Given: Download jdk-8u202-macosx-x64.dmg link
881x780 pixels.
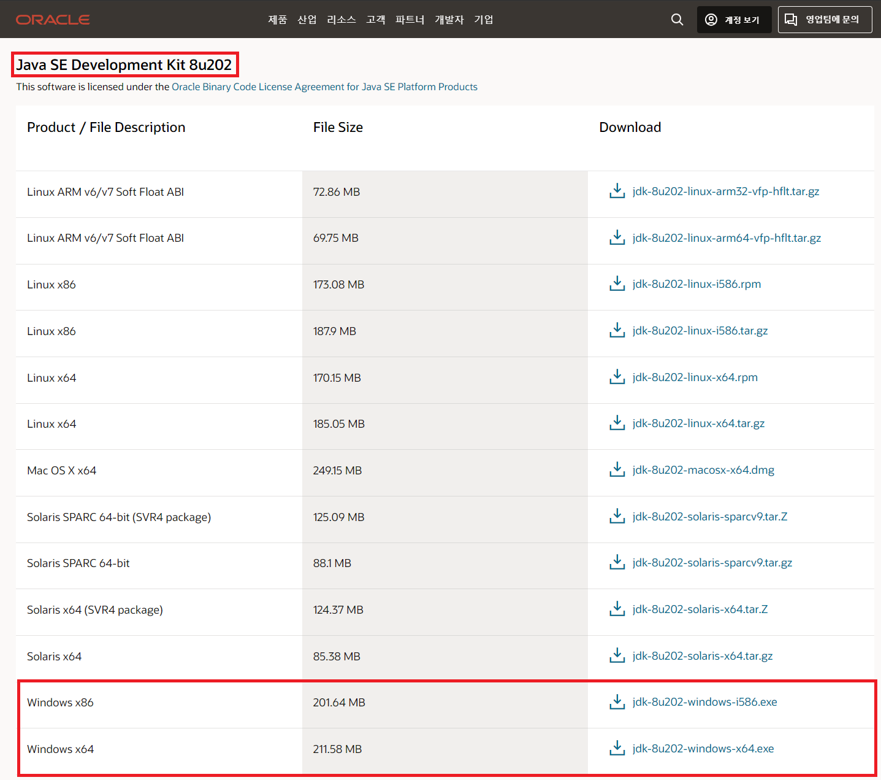Looking at the screenshot, I should 703,469.
